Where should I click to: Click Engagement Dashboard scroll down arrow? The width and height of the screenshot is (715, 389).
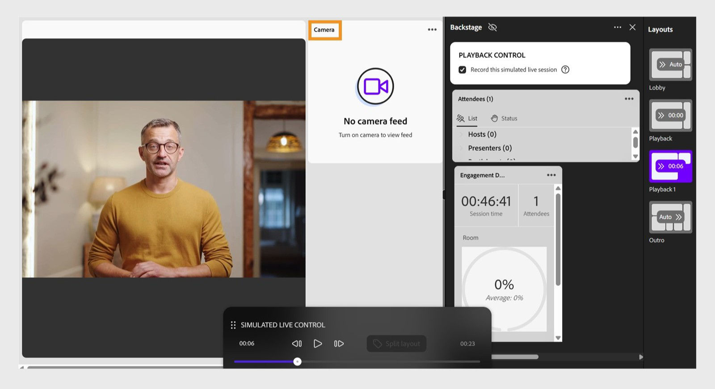point(558,338)
